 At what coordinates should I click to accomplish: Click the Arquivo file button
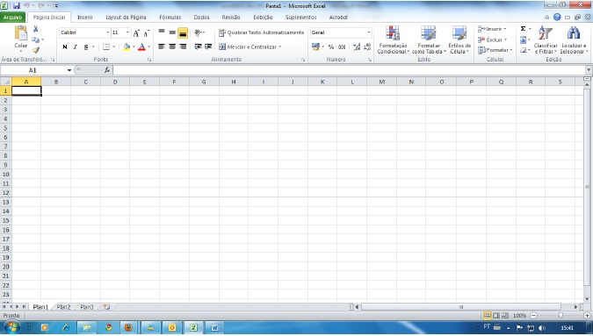click(x=13, y=18)
